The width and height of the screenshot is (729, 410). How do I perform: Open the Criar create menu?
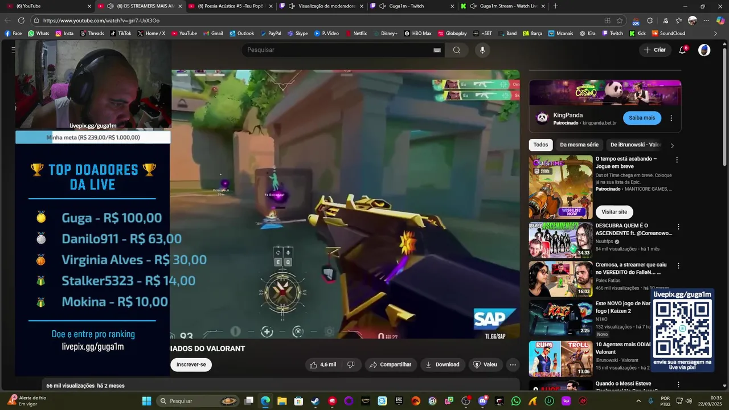point(654,50)
